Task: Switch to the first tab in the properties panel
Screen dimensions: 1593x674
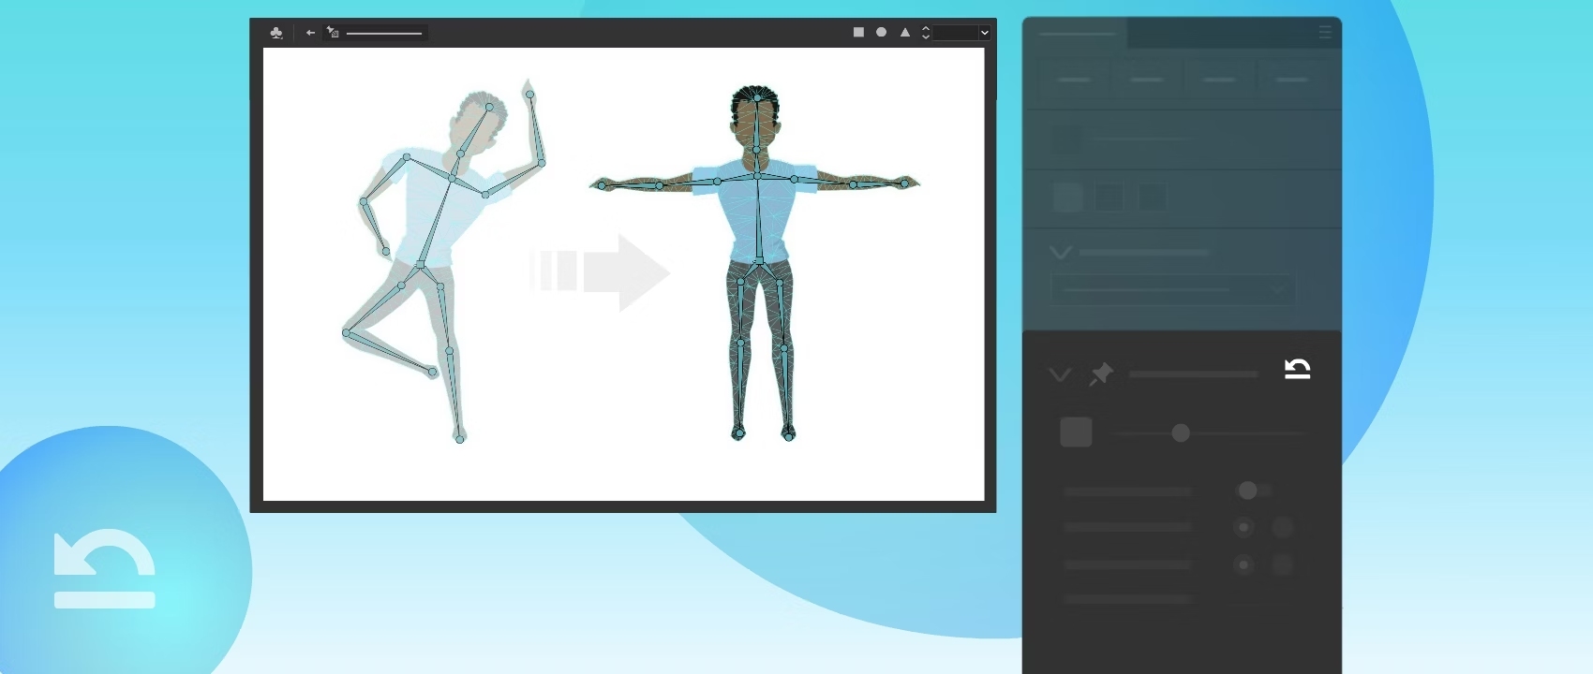Action: click(1078, 34)
